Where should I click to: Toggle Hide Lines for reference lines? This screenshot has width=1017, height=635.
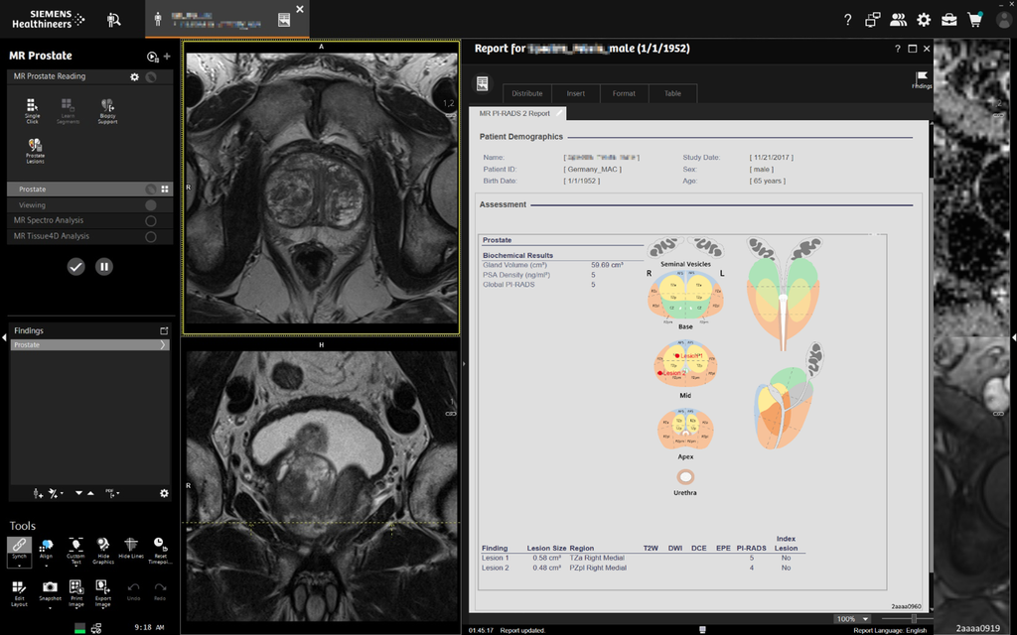tap(131, 549)
